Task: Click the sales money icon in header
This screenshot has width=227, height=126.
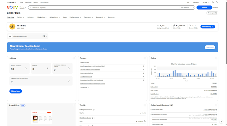Action: pyautogui.click(x=174, y=25)
